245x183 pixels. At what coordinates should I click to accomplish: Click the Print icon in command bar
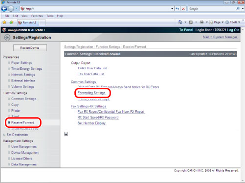click(202, 22)
